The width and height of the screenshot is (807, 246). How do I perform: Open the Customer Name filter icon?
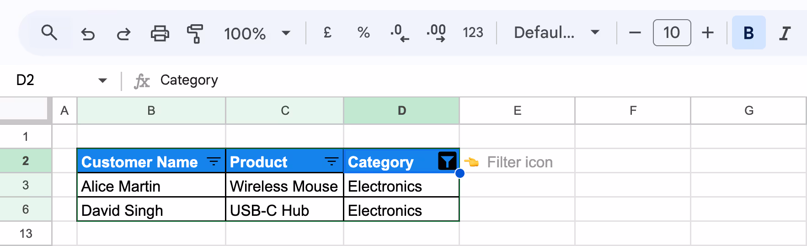point(214,161)
